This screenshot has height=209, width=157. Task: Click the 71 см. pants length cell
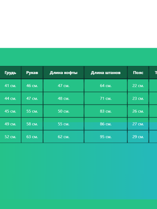106,98
